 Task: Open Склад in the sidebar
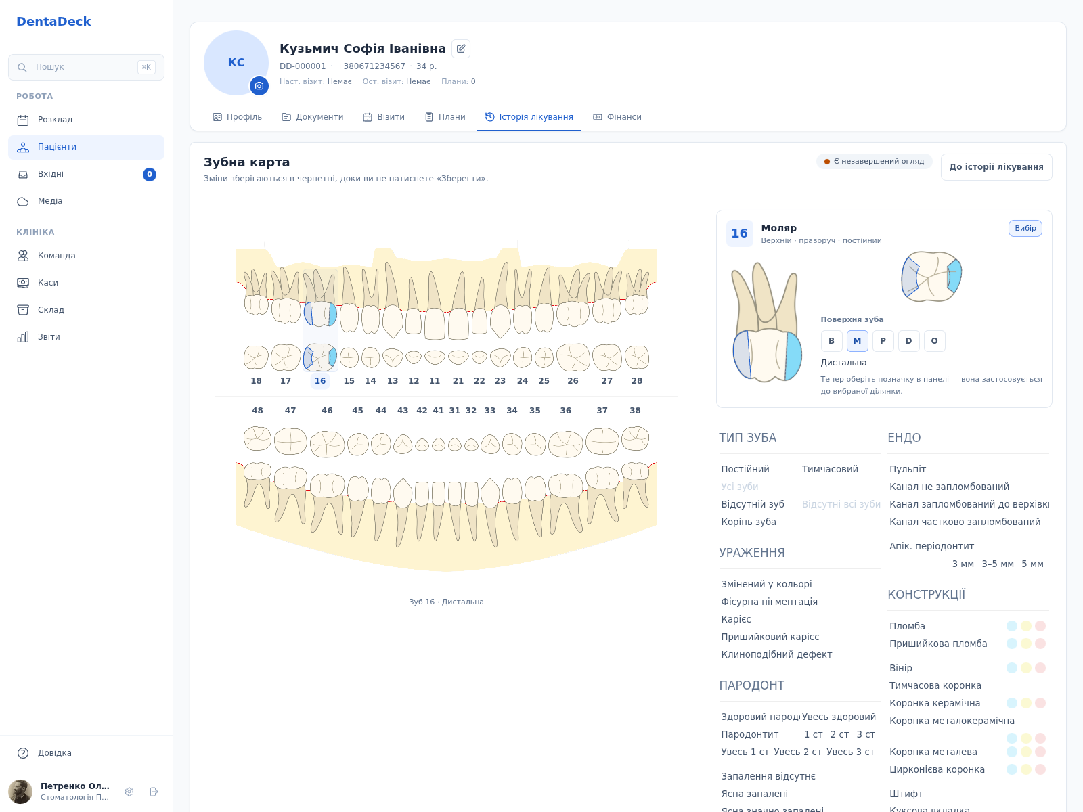(x=86, y=310)
